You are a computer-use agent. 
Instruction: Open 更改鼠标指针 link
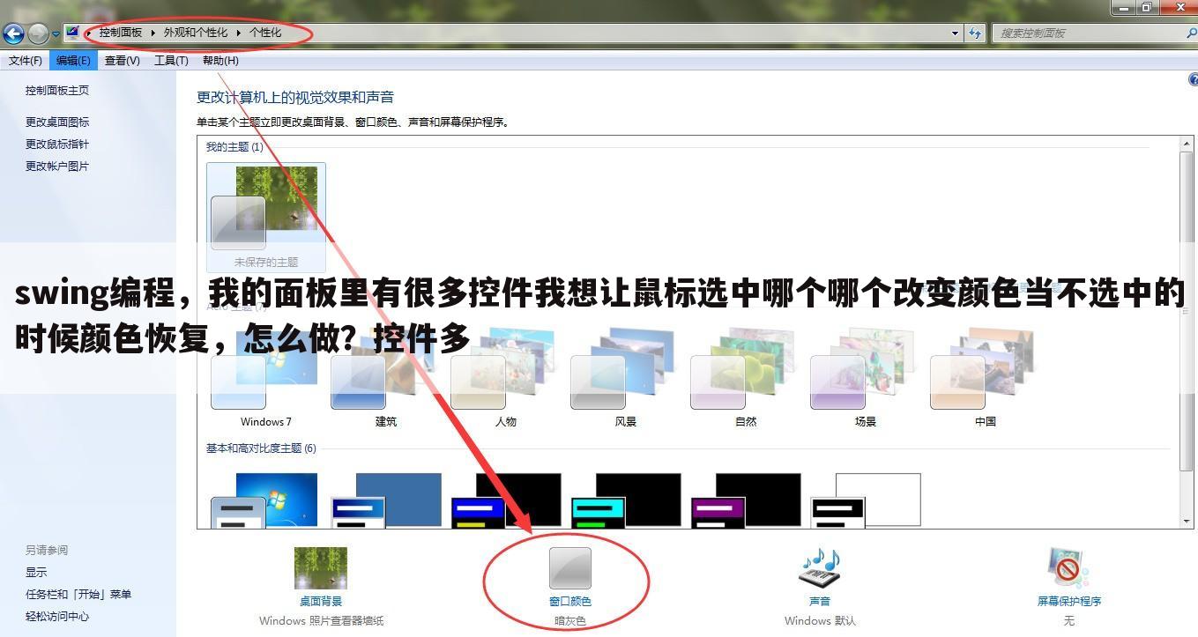(x=57, y=144)
